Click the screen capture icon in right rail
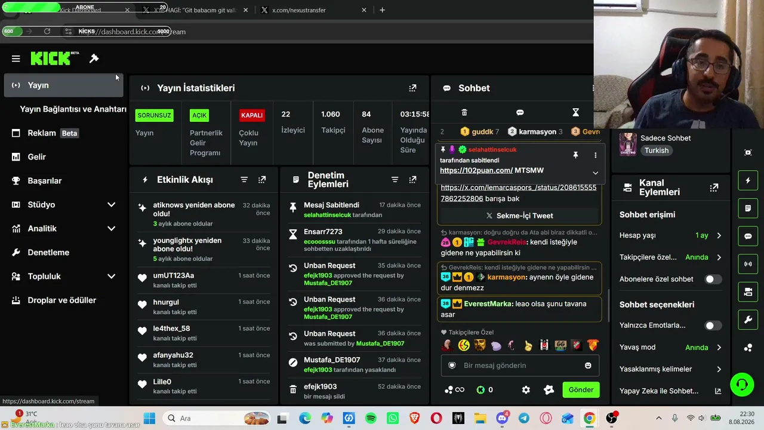Viewport: 764px width, 430px height. (x=748, y=152)
